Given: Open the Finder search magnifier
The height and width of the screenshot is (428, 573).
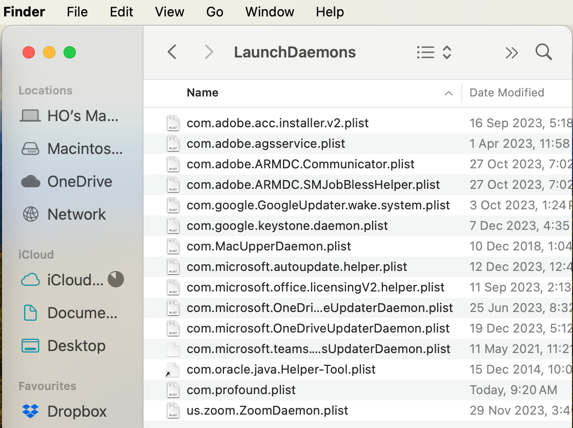Looking at the screenshot, I should pyautogui.click(x=543, y=52).
